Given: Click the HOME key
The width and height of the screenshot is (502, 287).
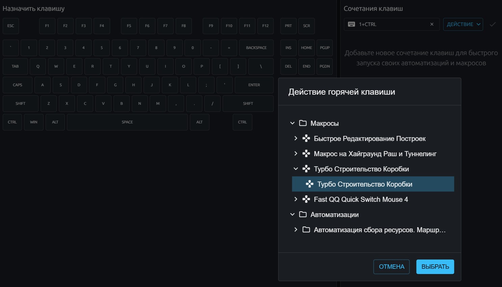Looking at the screenshot, I should (x=306, y=48).
